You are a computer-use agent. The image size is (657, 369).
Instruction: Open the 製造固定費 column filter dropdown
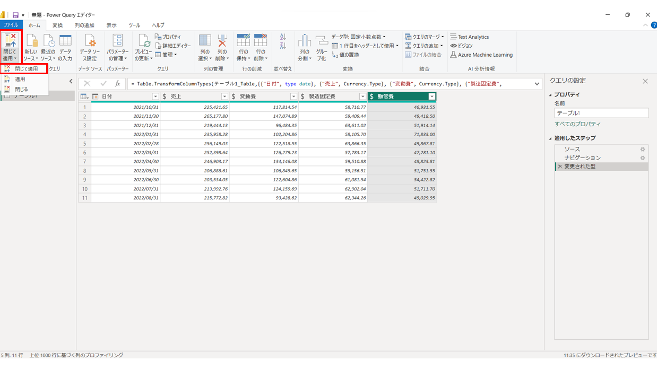(363, 96)
